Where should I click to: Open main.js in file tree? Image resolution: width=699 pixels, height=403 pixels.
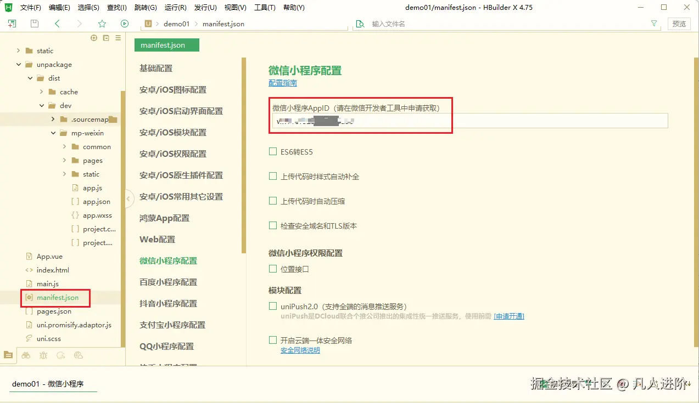(48, 284)
